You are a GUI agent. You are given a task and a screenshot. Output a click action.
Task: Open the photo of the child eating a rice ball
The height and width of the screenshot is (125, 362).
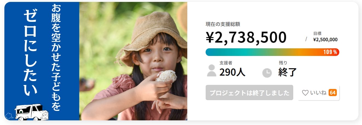(x=133, y=61)
